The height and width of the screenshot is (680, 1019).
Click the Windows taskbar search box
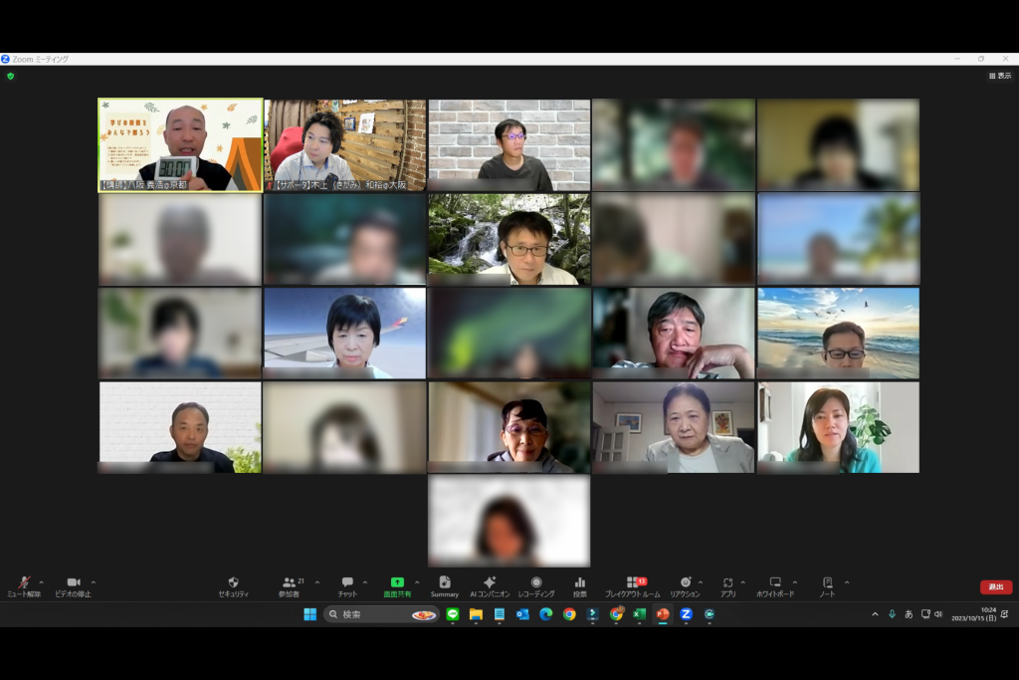(x=381, y=614)
